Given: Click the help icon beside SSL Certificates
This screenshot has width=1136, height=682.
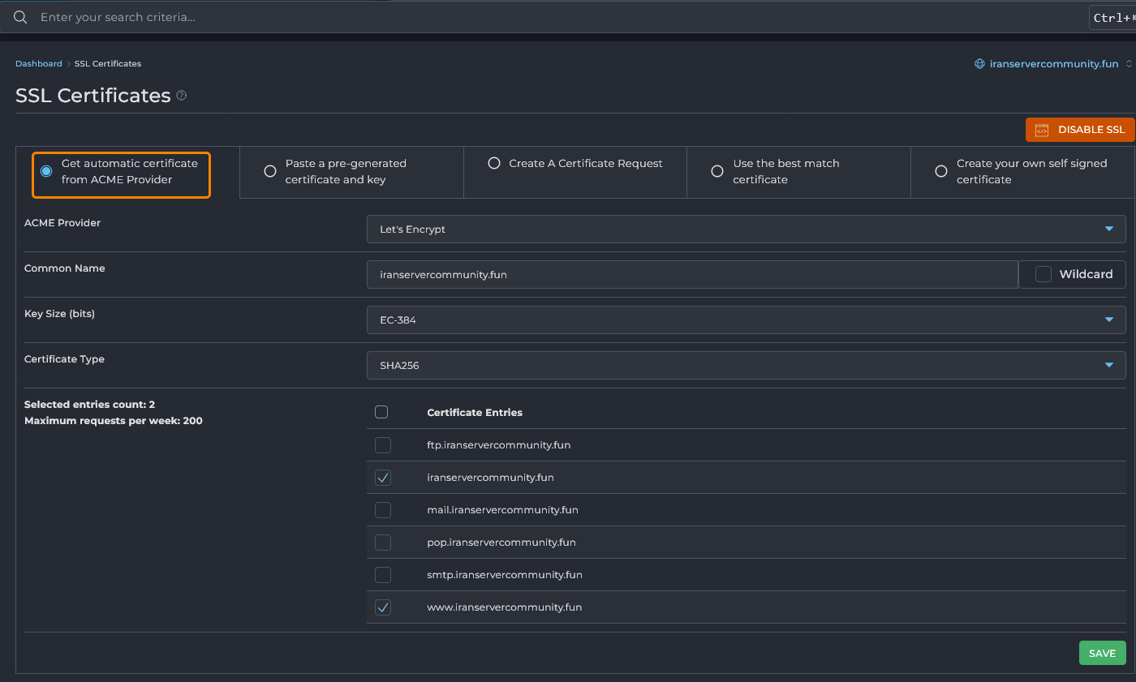Looking at the screenshot, I should (x=182, y=96).
